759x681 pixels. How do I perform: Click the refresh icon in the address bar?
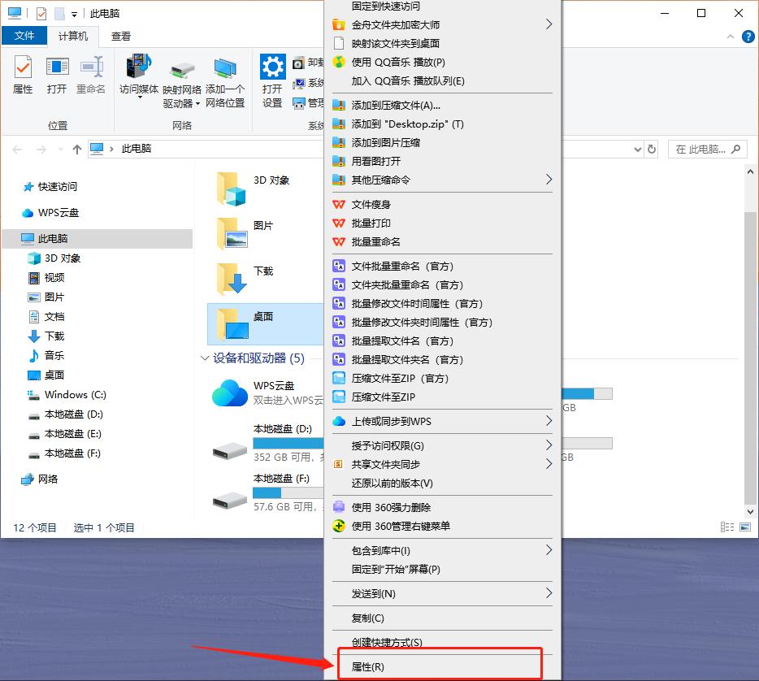tap(653, 149)
